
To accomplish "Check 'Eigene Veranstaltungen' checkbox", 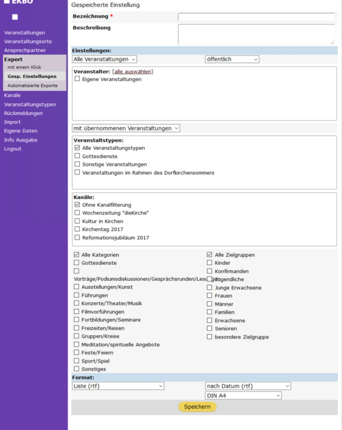I will pos(77,79).
